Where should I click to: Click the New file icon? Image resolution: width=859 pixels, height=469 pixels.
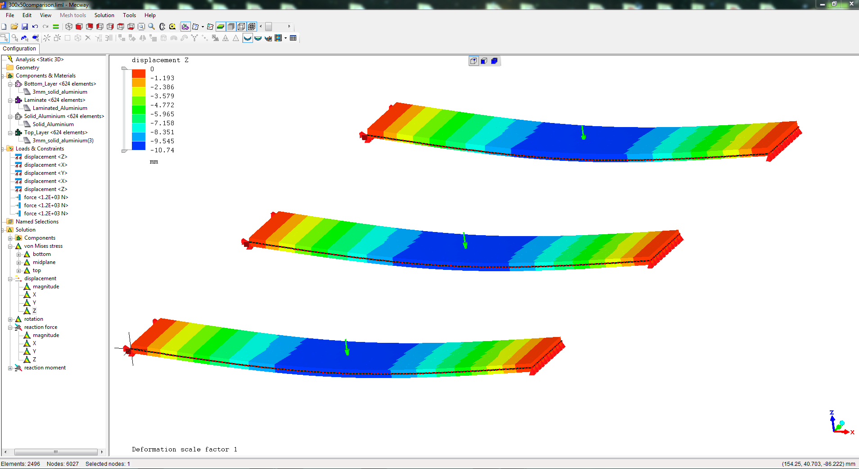pyautogui.click(x=4, y=27)
